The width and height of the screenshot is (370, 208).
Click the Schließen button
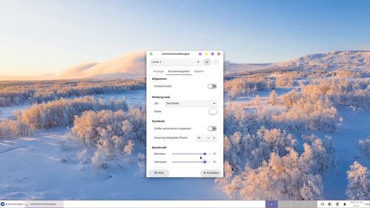click(x=211, y=173)
